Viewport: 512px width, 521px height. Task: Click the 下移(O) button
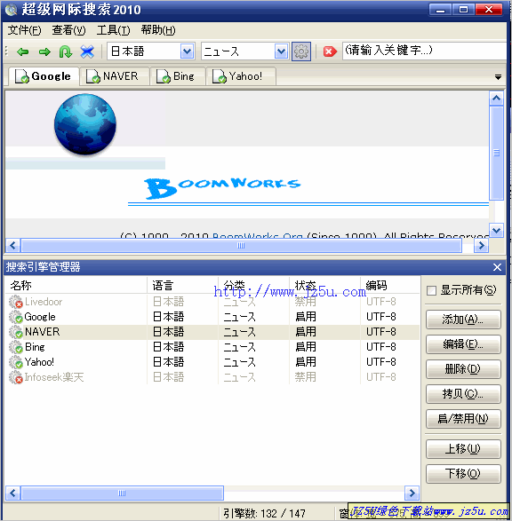pos(463,474)
